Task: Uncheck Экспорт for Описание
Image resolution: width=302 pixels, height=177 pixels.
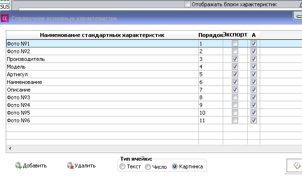Action: [235, 90]
